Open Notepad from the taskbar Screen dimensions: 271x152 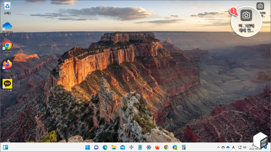coord(140,147)
